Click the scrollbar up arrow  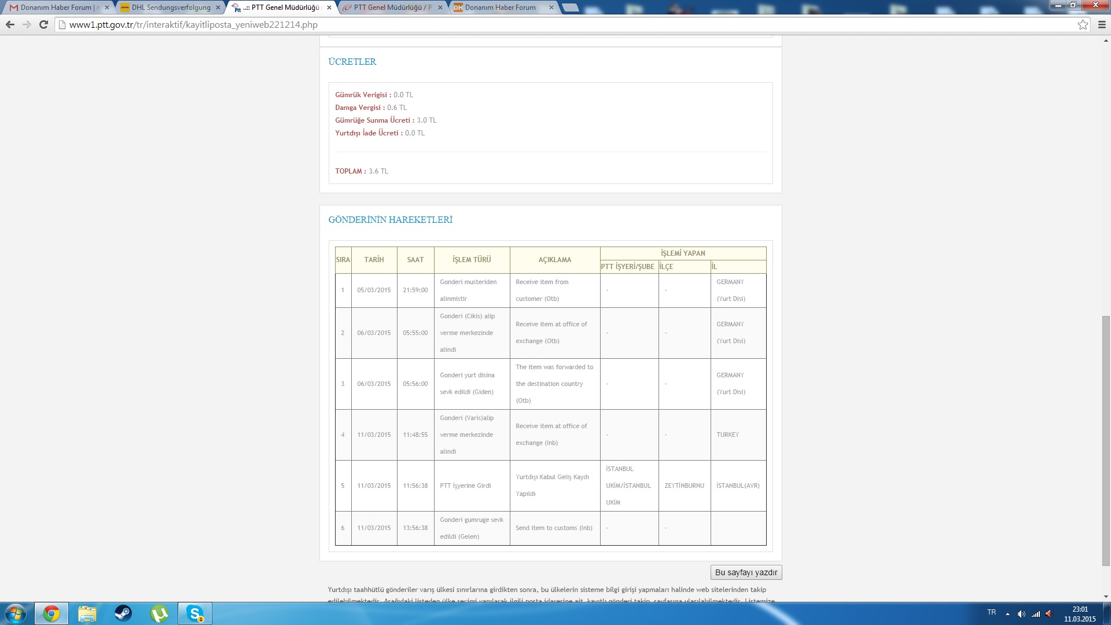coord(1106,41)
